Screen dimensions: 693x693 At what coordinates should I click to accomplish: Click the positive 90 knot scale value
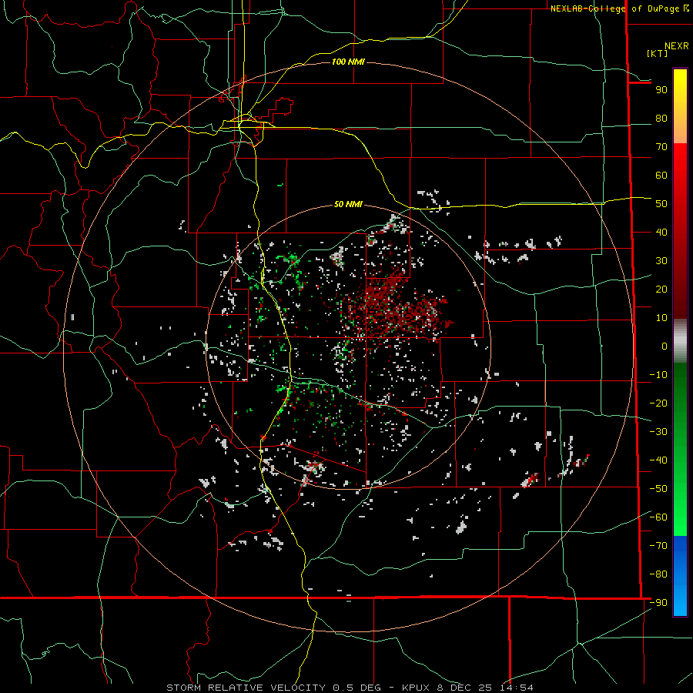(661, 90)
